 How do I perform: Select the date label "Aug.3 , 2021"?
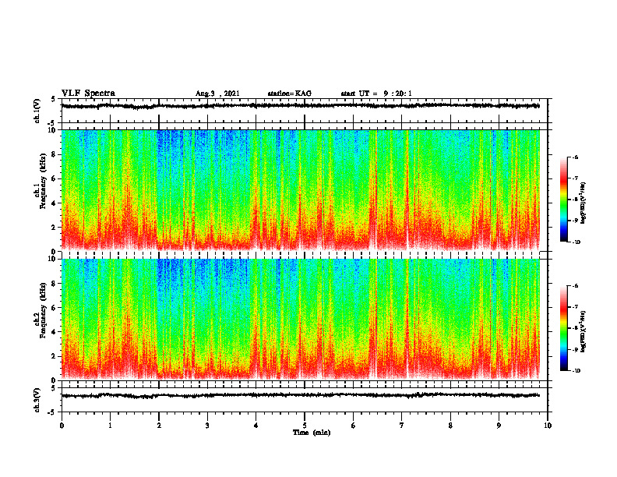pos(217,94)
